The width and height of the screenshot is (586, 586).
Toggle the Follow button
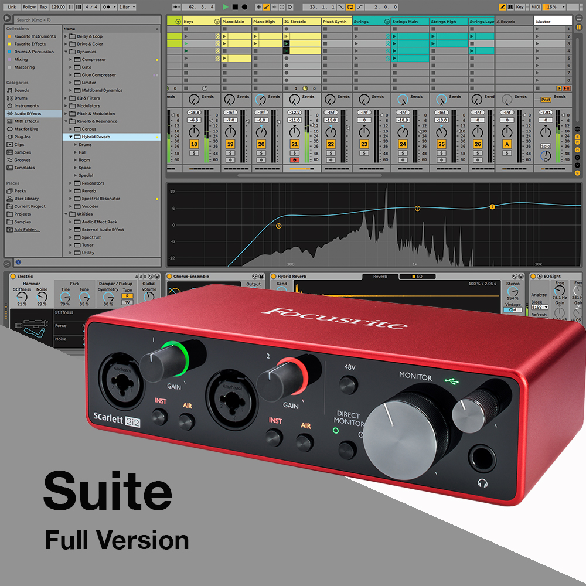click(x=29, y=6)
